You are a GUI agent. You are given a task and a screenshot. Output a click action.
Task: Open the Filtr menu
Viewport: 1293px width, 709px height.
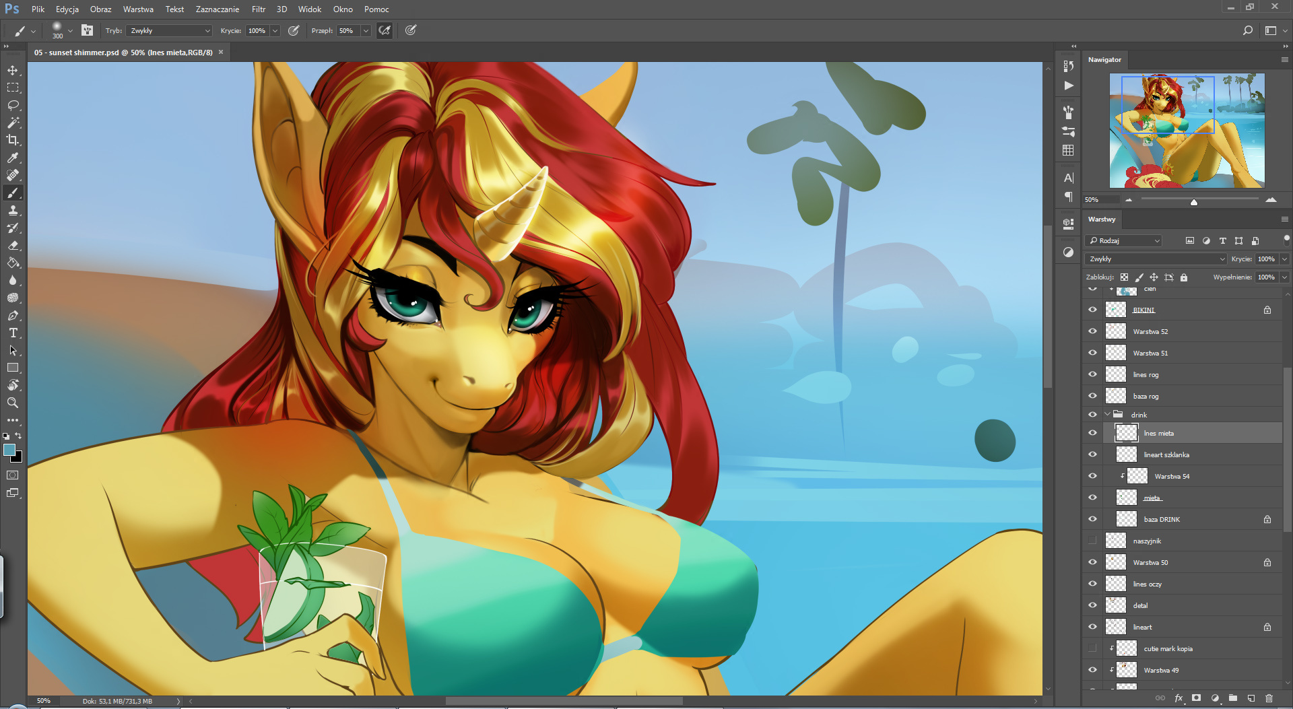click(259, 9)
